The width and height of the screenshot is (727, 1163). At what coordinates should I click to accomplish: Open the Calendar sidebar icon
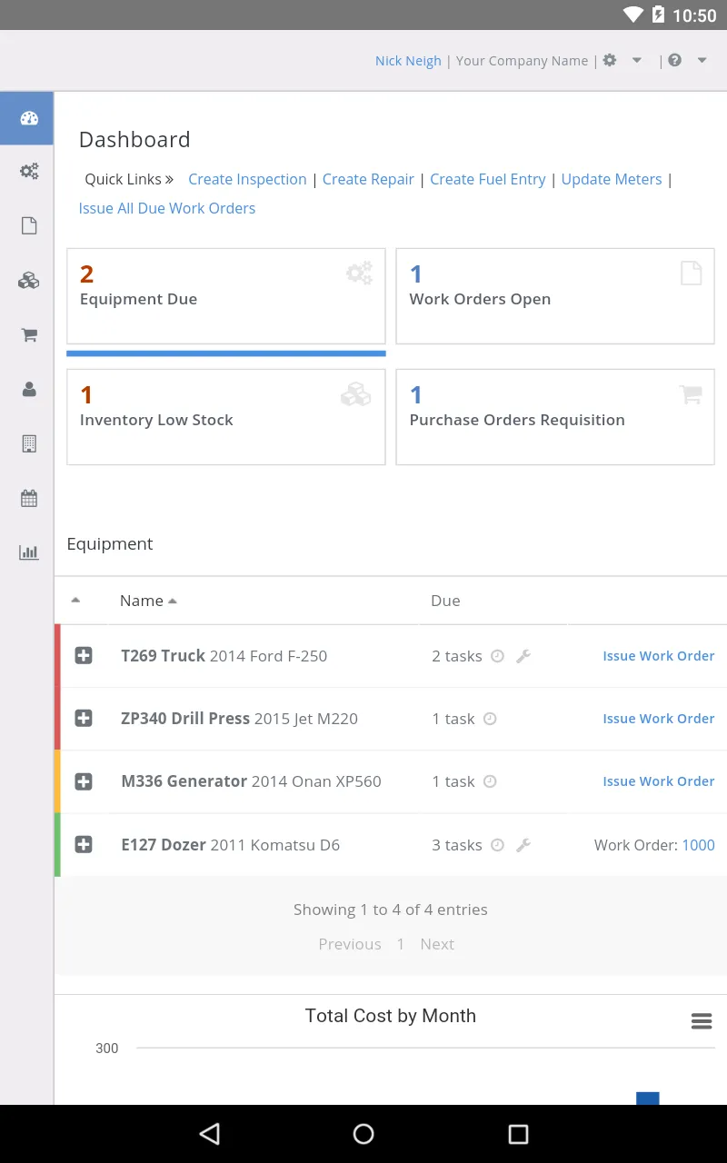click(x=29, y=498)
